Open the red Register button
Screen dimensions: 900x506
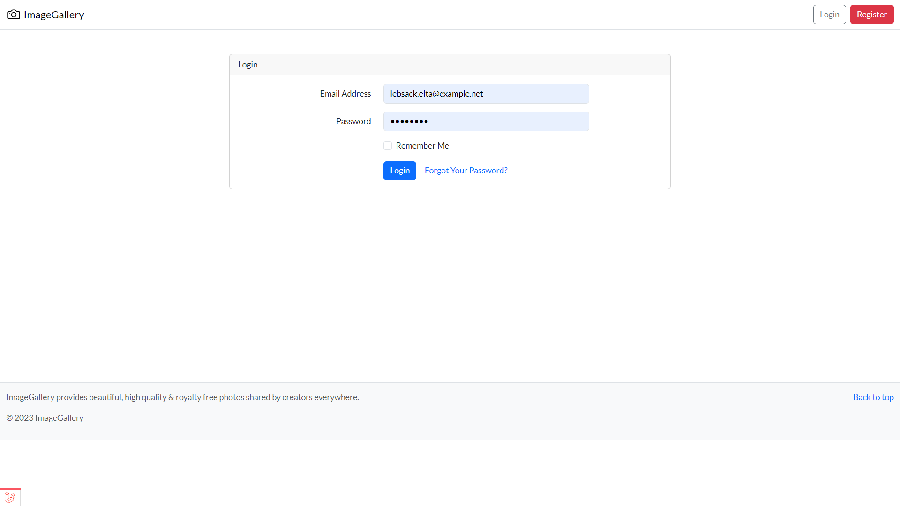pos(871,15)
